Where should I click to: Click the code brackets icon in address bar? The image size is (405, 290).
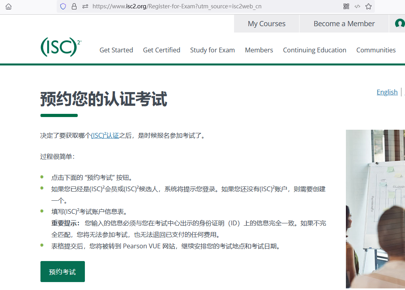point(357,6)
